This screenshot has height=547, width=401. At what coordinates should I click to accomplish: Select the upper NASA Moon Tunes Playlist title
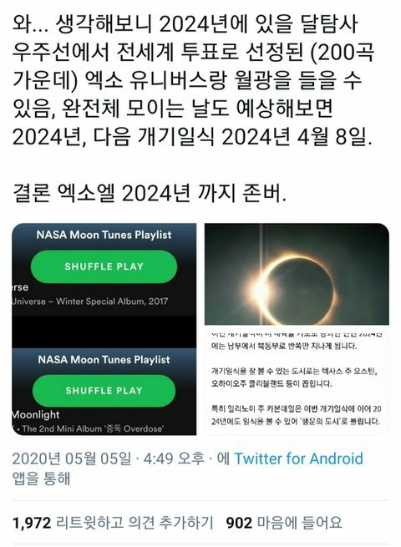pos(104,235)
